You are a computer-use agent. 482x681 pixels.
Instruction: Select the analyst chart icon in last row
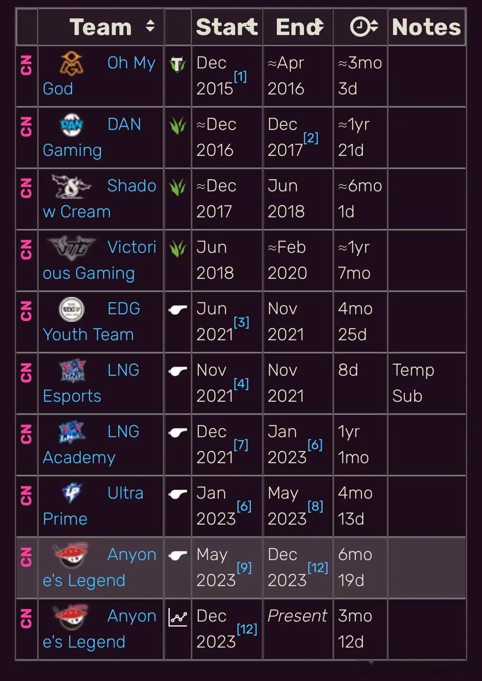tap(178, 617)
